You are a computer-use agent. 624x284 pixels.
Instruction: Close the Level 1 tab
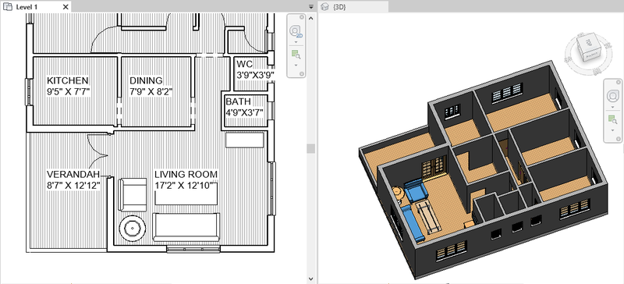click(66, 7)
